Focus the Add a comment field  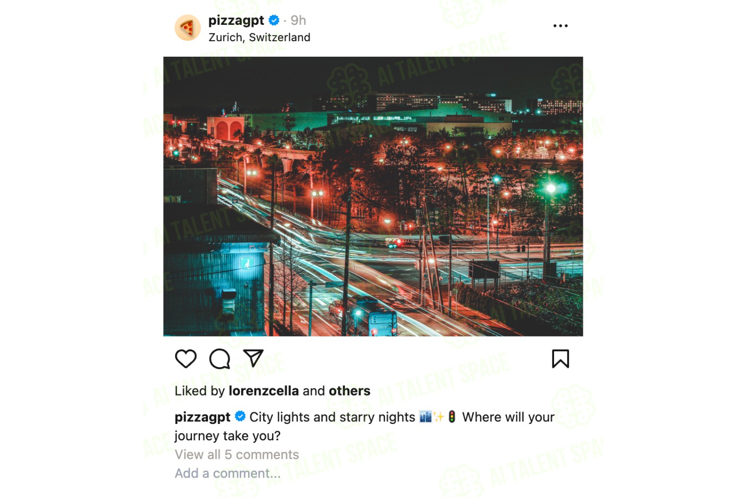228,474
